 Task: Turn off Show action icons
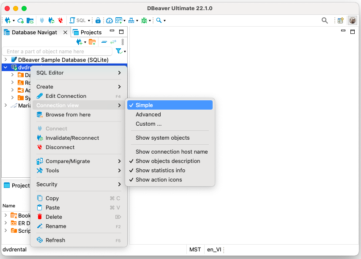[x=170, y=180]
